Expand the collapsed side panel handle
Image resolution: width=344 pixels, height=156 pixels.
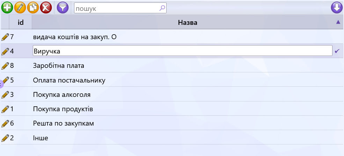(x=1, y=84)
